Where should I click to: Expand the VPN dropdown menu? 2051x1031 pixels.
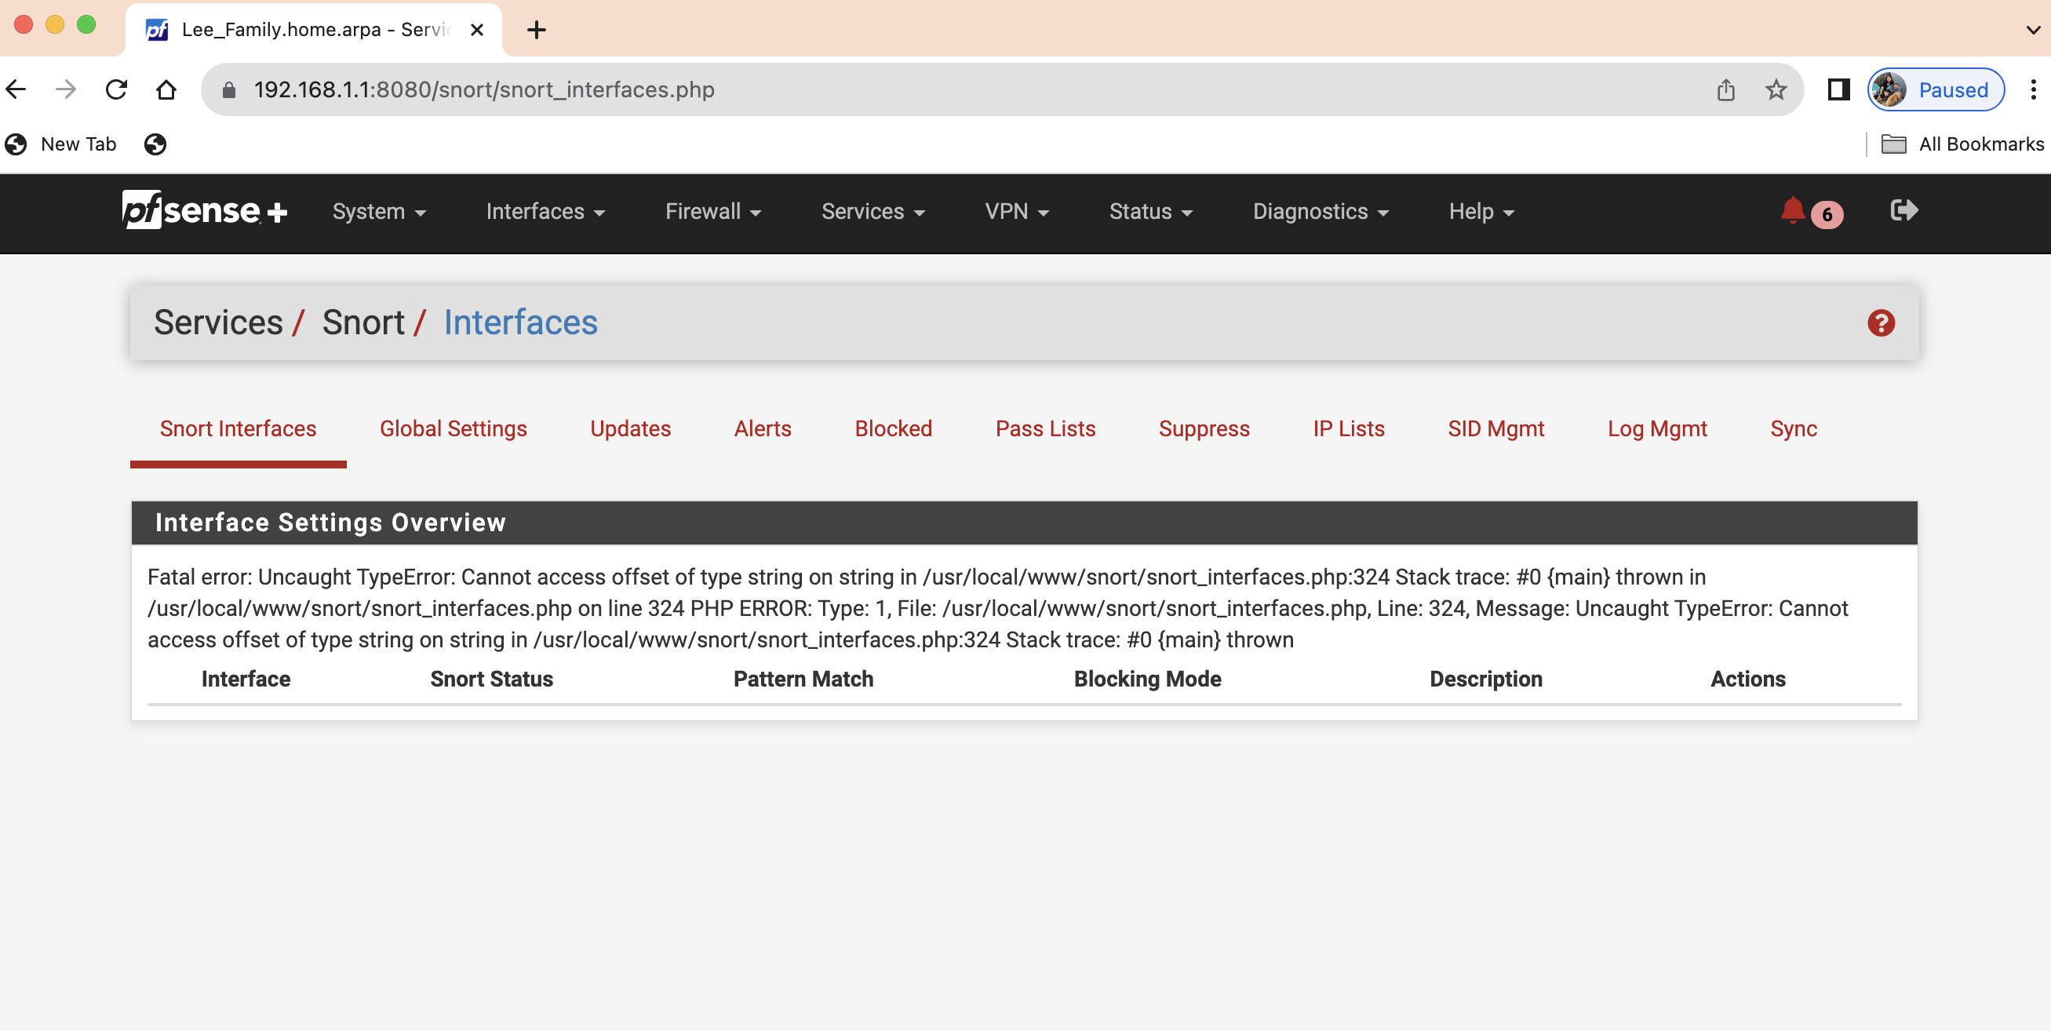coord(1017,212)
